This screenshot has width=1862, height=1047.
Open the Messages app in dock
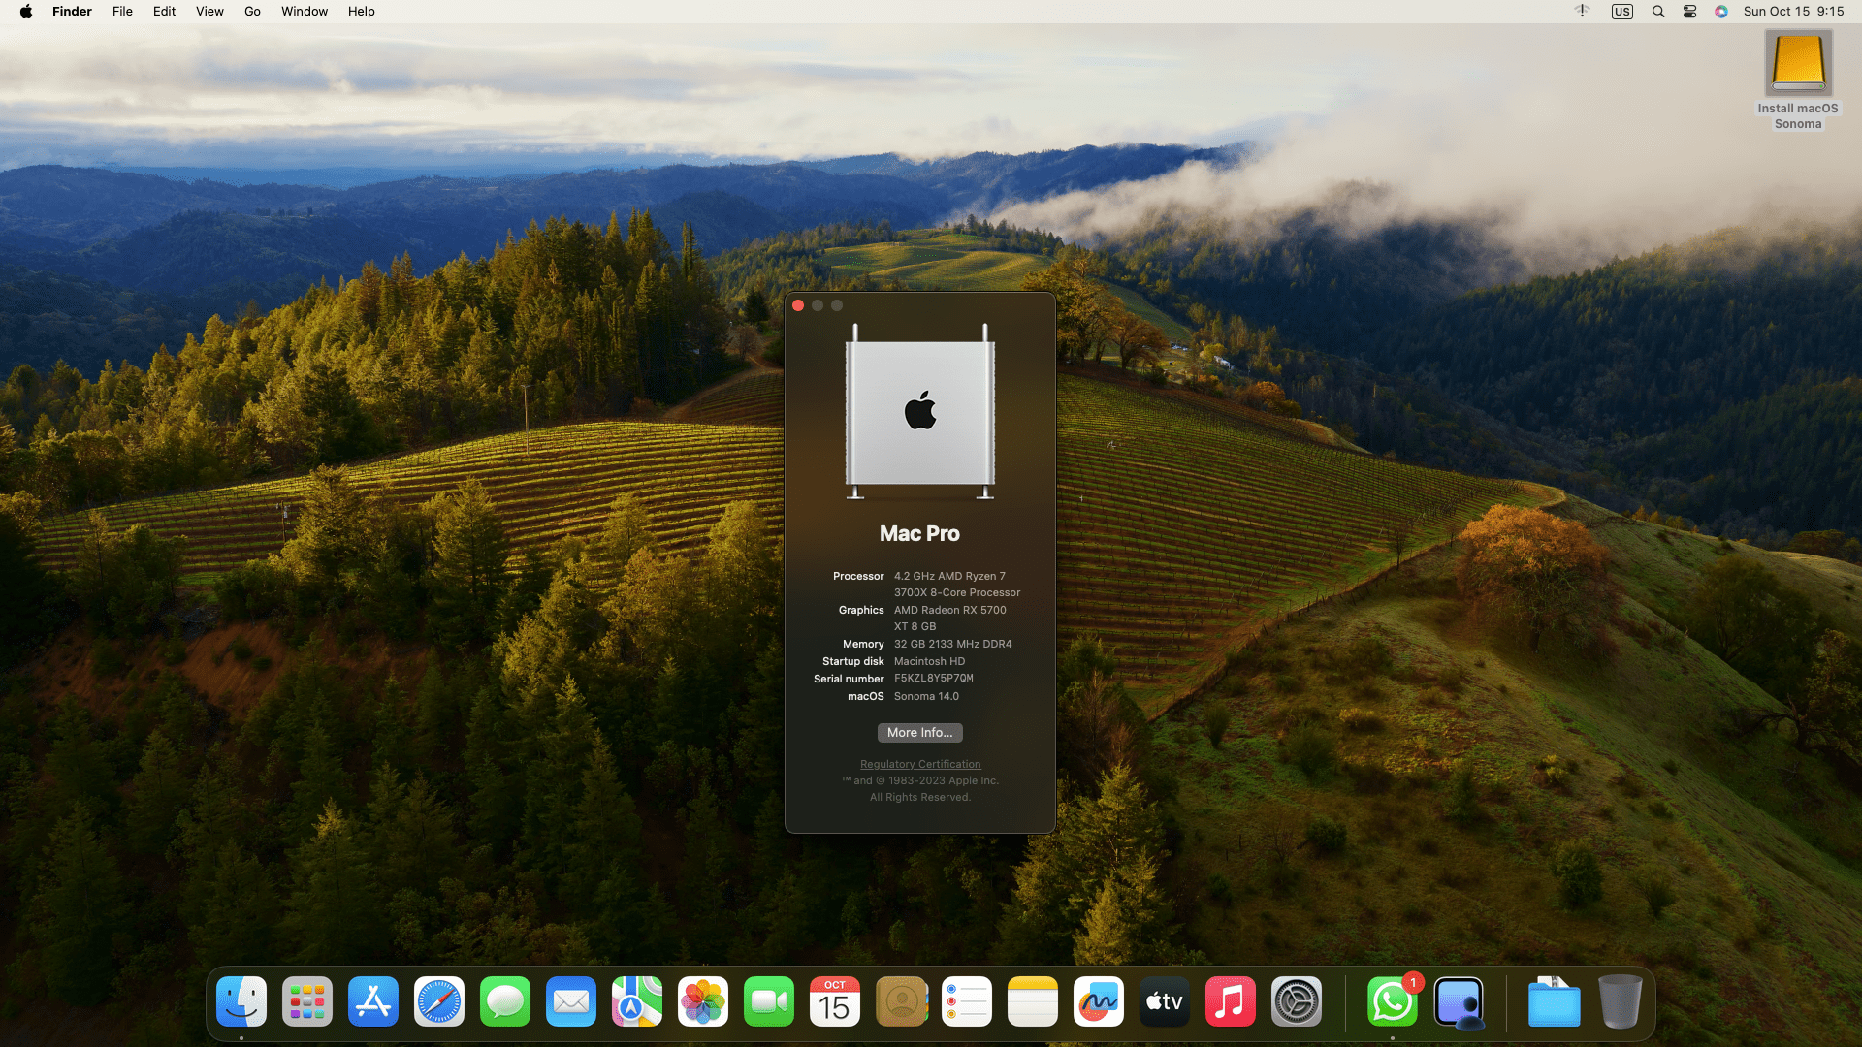(x=505, y=1001)
